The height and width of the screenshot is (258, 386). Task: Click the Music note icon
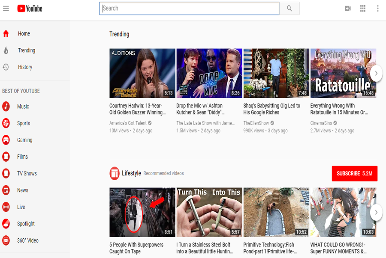[6, 106]
